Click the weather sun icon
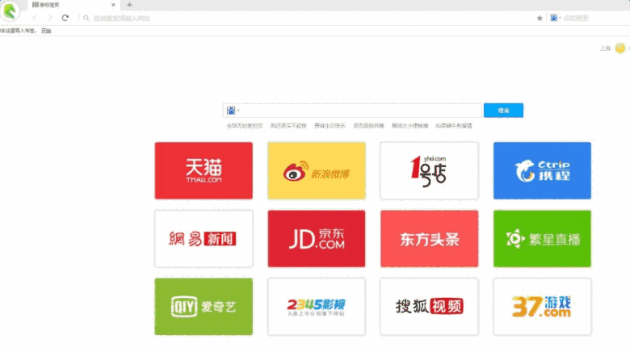The image size is (630, 352). (620, 48)
